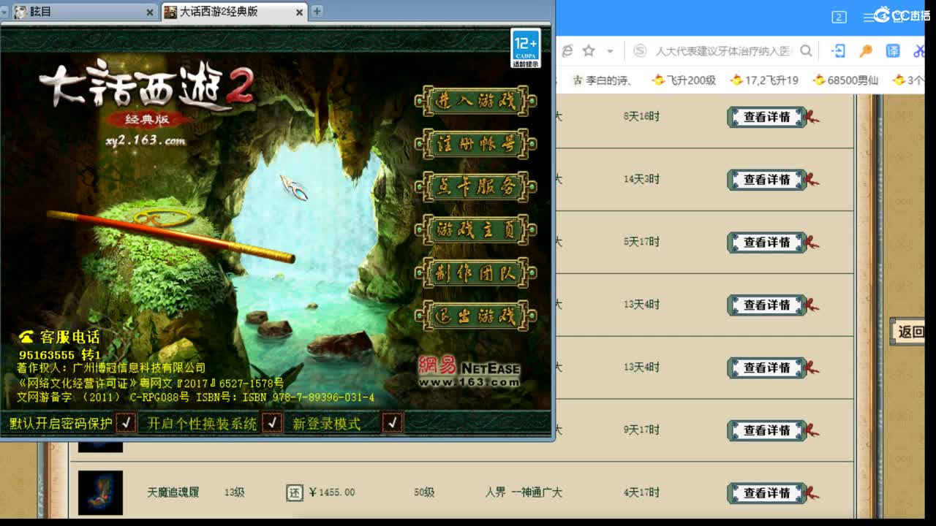Click the 天魔追魂履 item thumbnail

pyautogui.click(x=100, y=492)
